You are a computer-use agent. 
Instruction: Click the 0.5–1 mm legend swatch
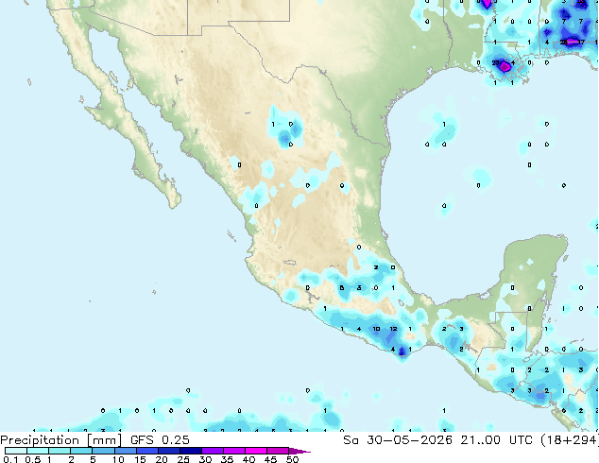pyautogui.click(x=38, y=451)
